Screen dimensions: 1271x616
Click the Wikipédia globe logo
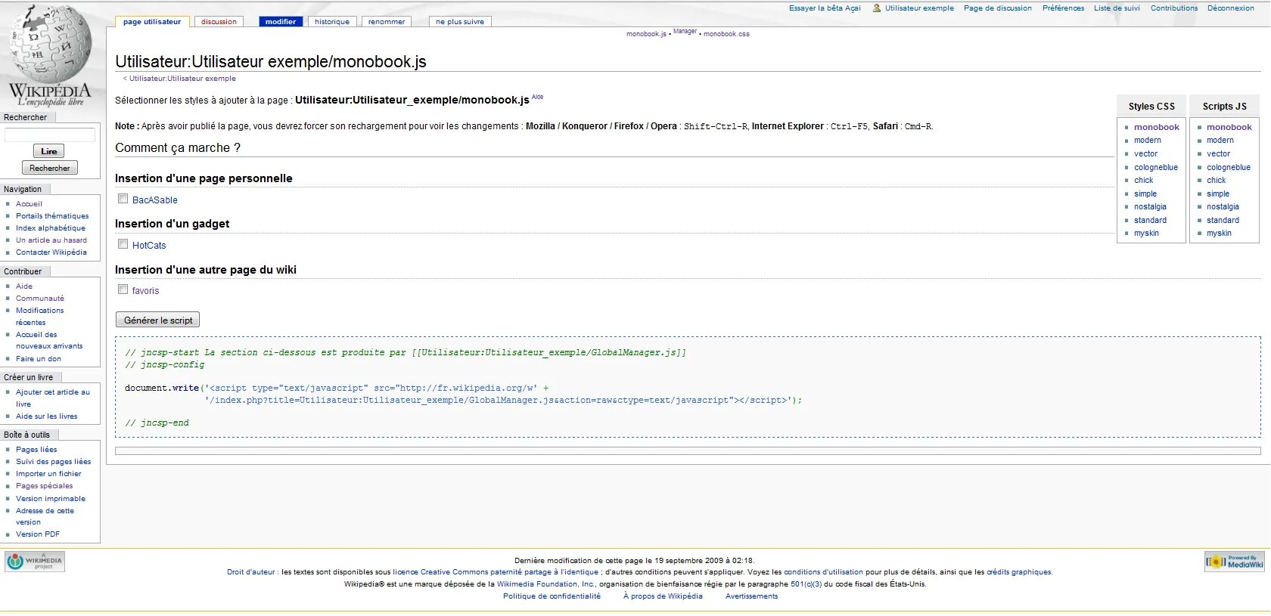click(50, 55)
